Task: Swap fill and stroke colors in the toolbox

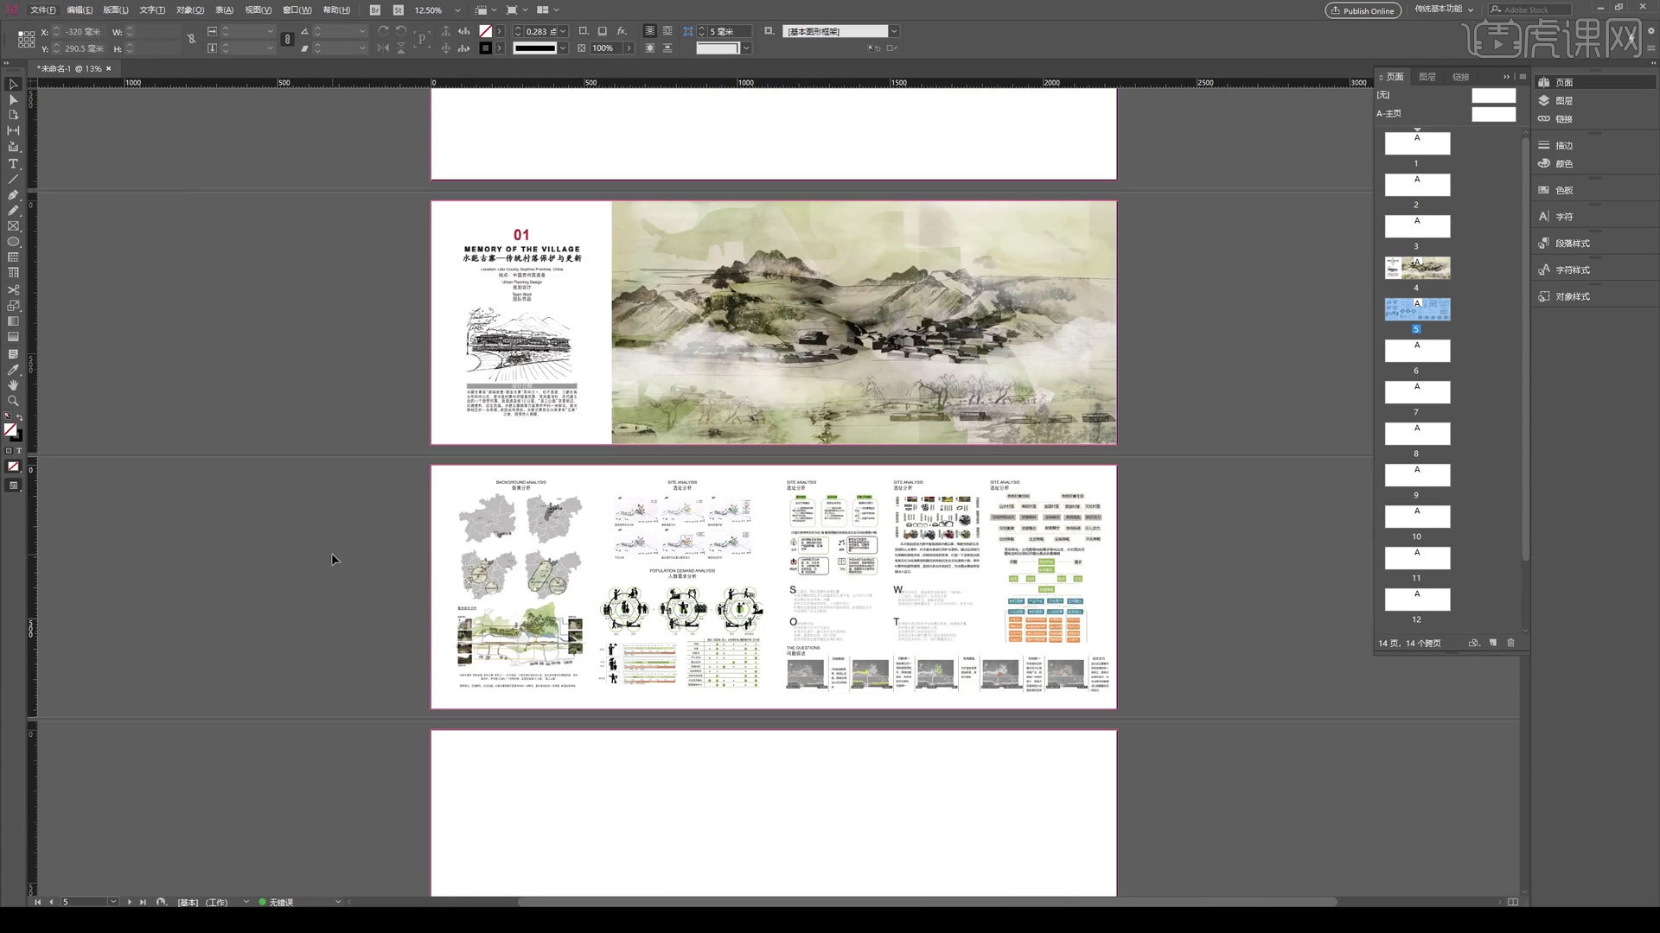Action: 19,417
